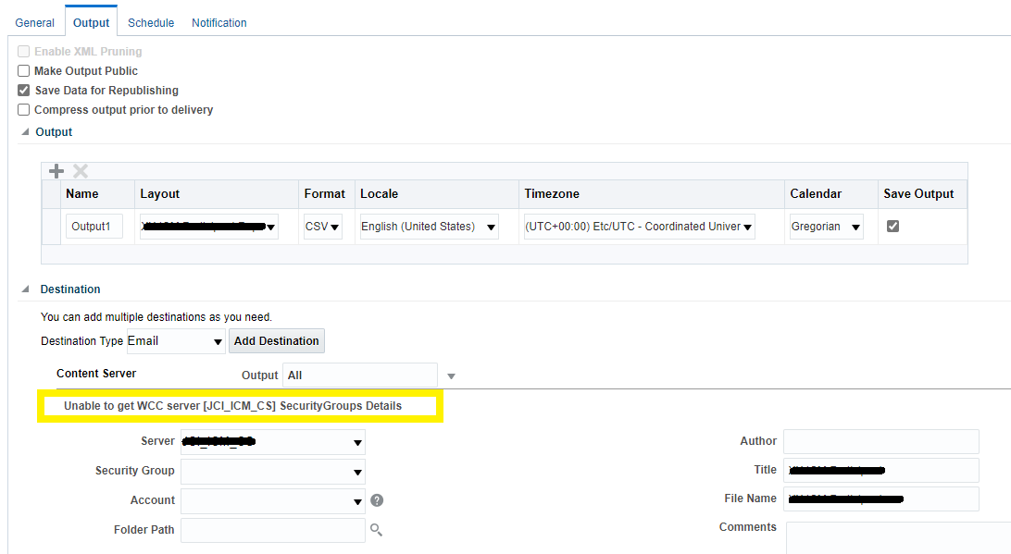1011x554 pixels.
Task: Click the Save Output column header
Action: coord(922,194)
